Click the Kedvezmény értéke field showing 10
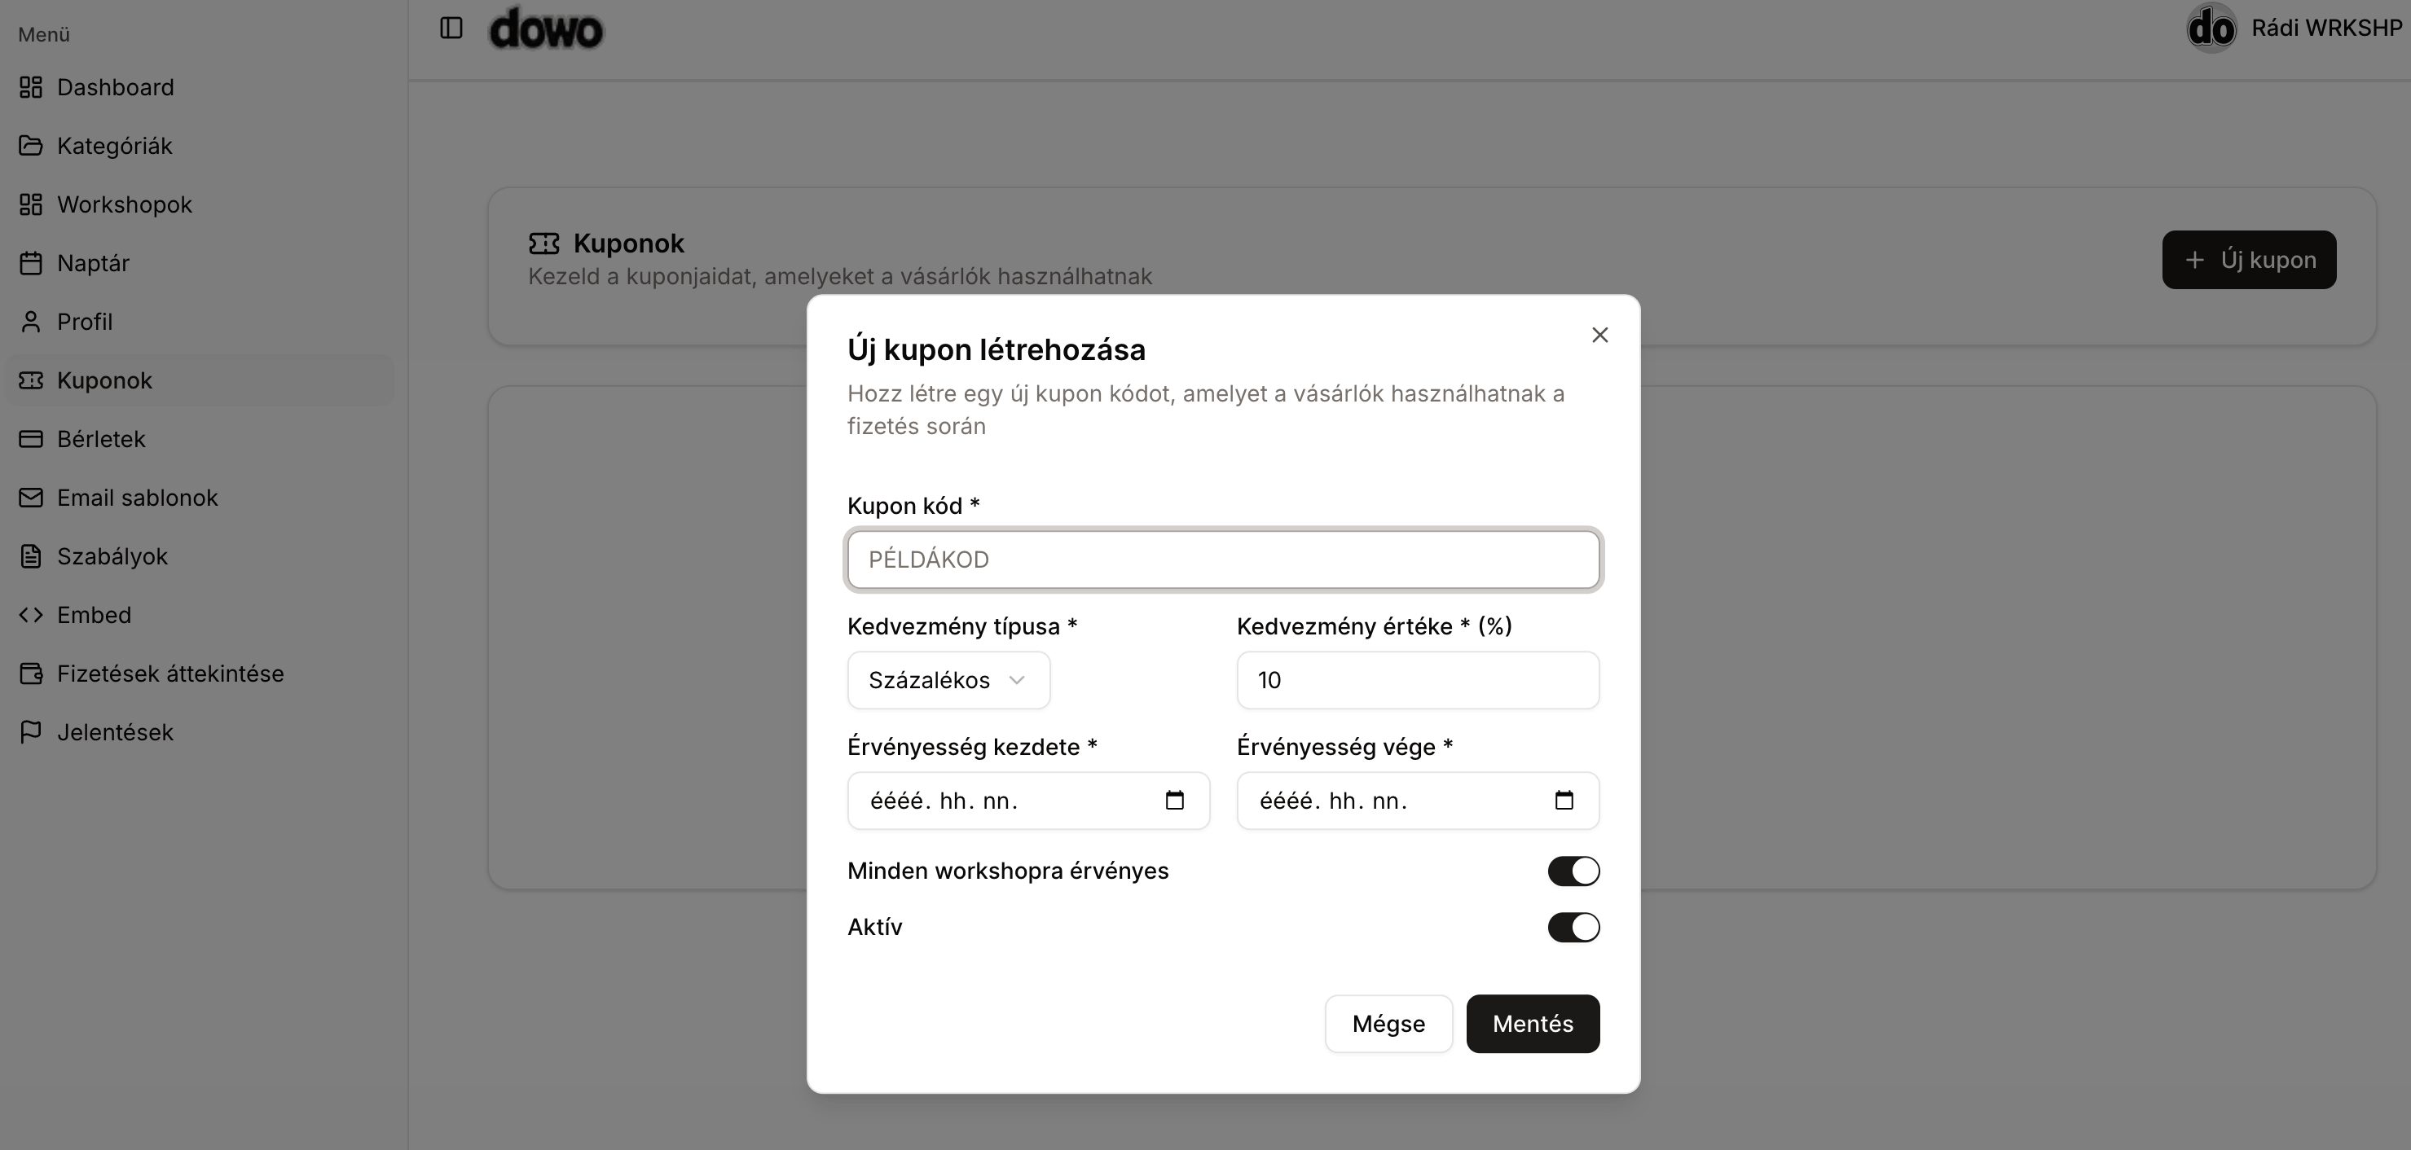This screenshot has width=2411, height=1150. [1417, 680]
